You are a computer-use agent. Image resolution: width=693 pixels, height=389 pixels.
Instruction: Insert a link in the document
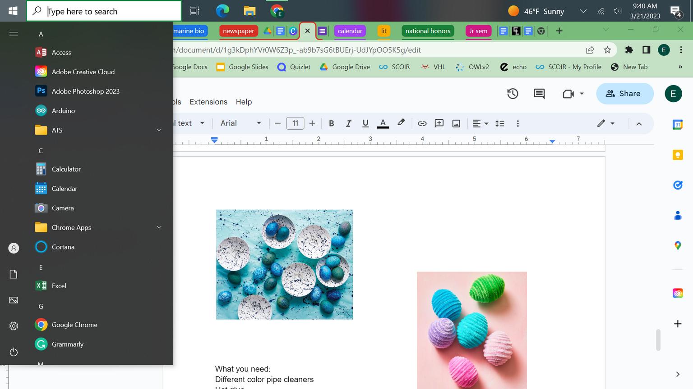422,123
